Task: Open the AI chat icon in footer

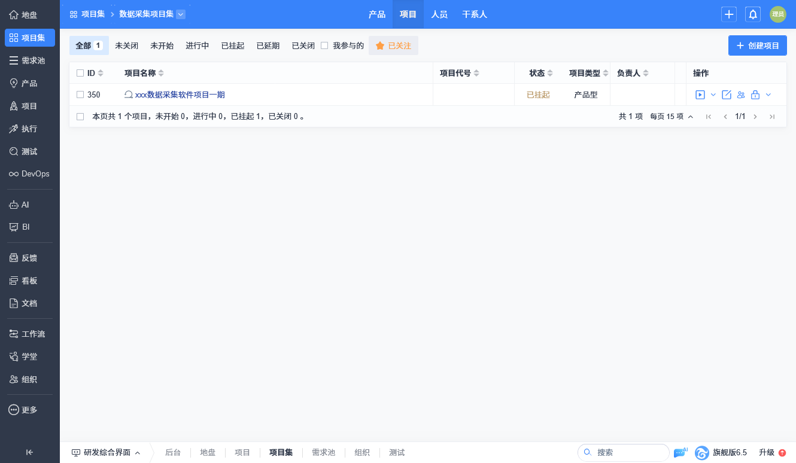Action: (680, 452)
